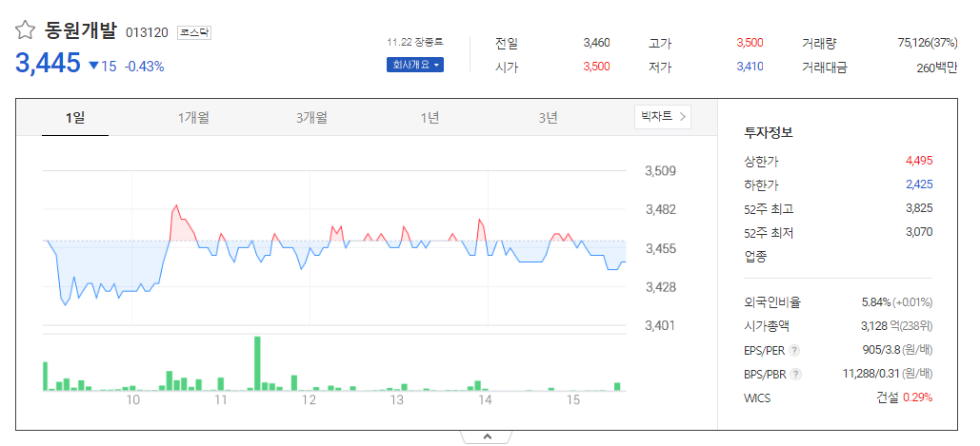Click the 업종 label
980x446 pixels.
[x=755, y=257]
